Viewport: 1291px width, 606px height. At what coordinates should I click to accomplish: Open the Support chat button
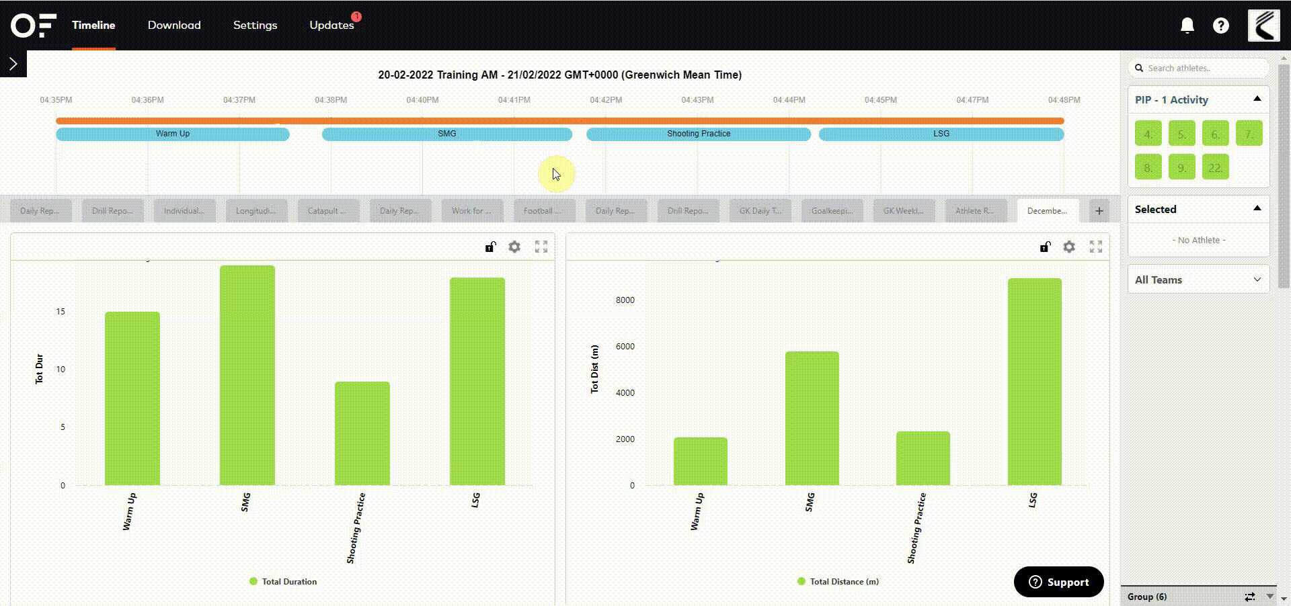1059,582
